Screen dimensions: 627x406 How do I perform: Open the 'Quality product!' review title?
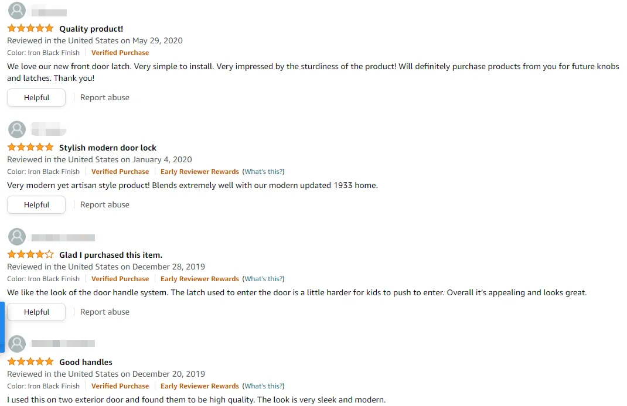91,29
